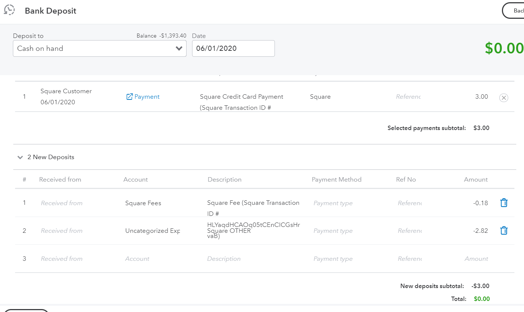Image resolution: width=524 pixels, height=312 pixels.
Task: Open recent transactions via clock icon
Action: coord(9,10)
